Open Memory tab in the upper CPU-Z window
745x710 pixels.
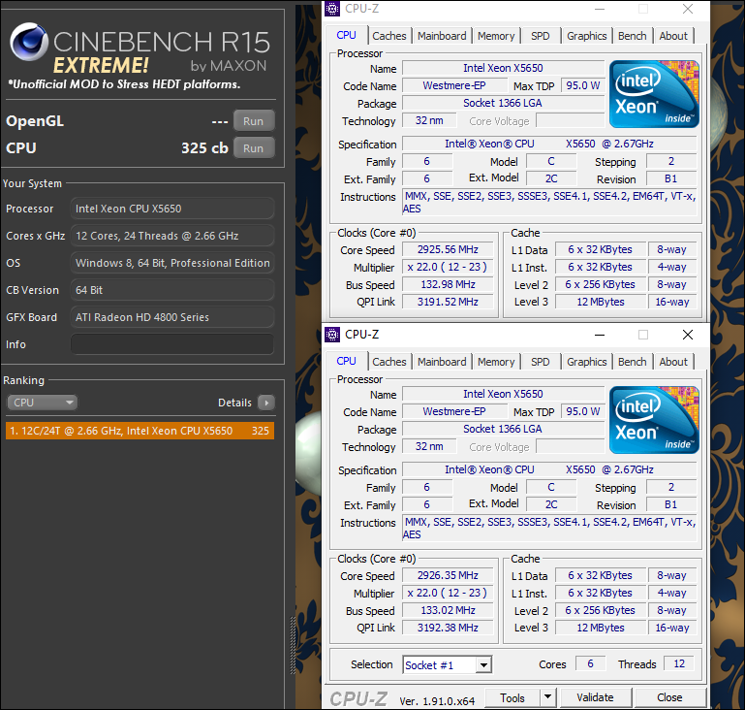(x=496, y=36)
